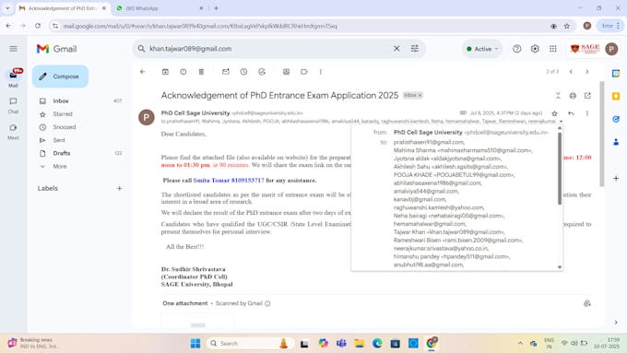Open Windows Start menu

click(195, 344)
